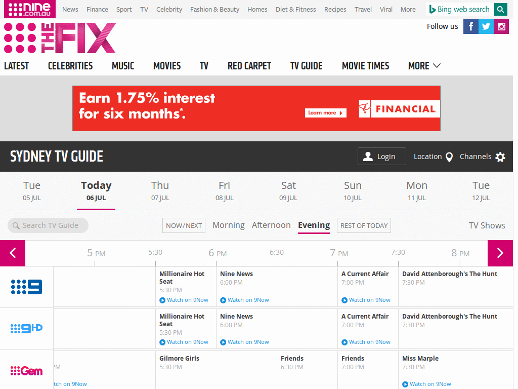The width and height of the screenshot is (518, 389).
Task: Click the 9Gem channel logo
Action: click(x=26, y=371)
